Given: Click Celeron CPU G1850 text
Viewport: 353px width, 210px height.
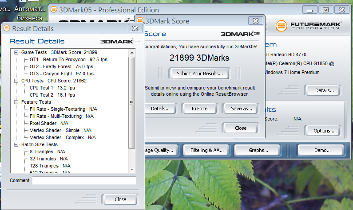Looking at the screenshot, I should (299, 63).
